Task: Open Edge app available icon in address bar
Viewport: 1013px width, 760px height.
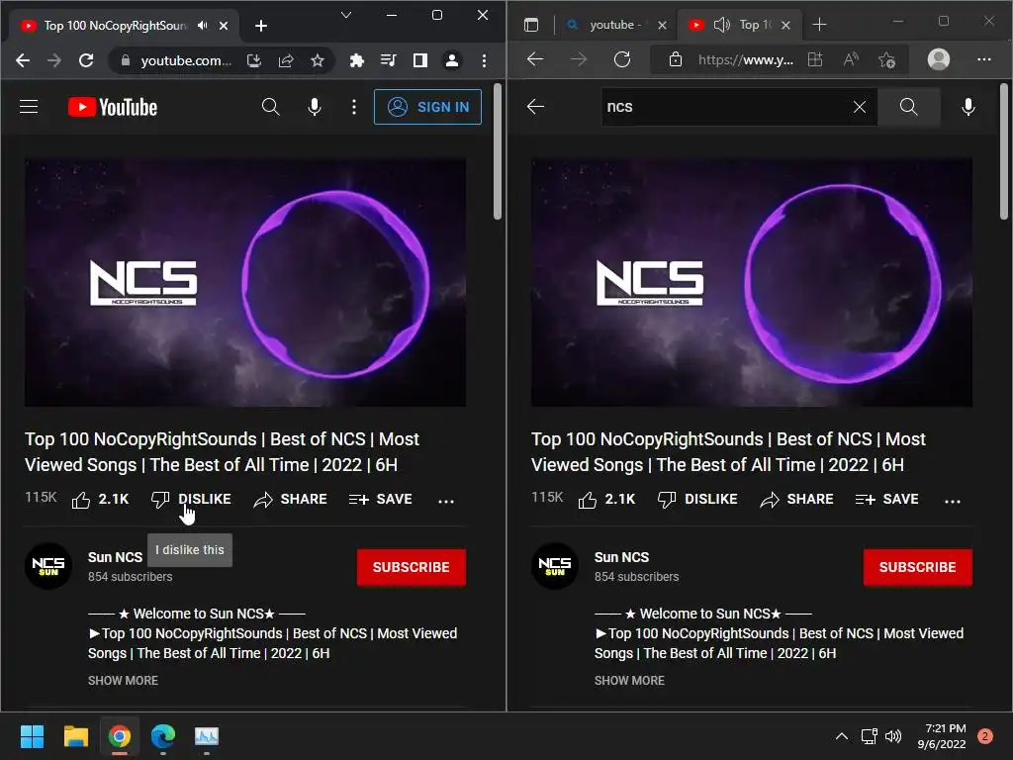Action: tap(815, 59)
